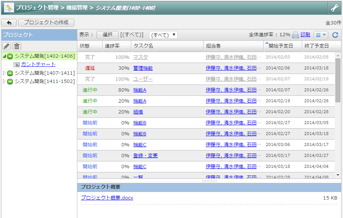The image size is (343, 218).
Task: Click the trash delete project icon
Action: pyautogui.click(x=17, y=46)
